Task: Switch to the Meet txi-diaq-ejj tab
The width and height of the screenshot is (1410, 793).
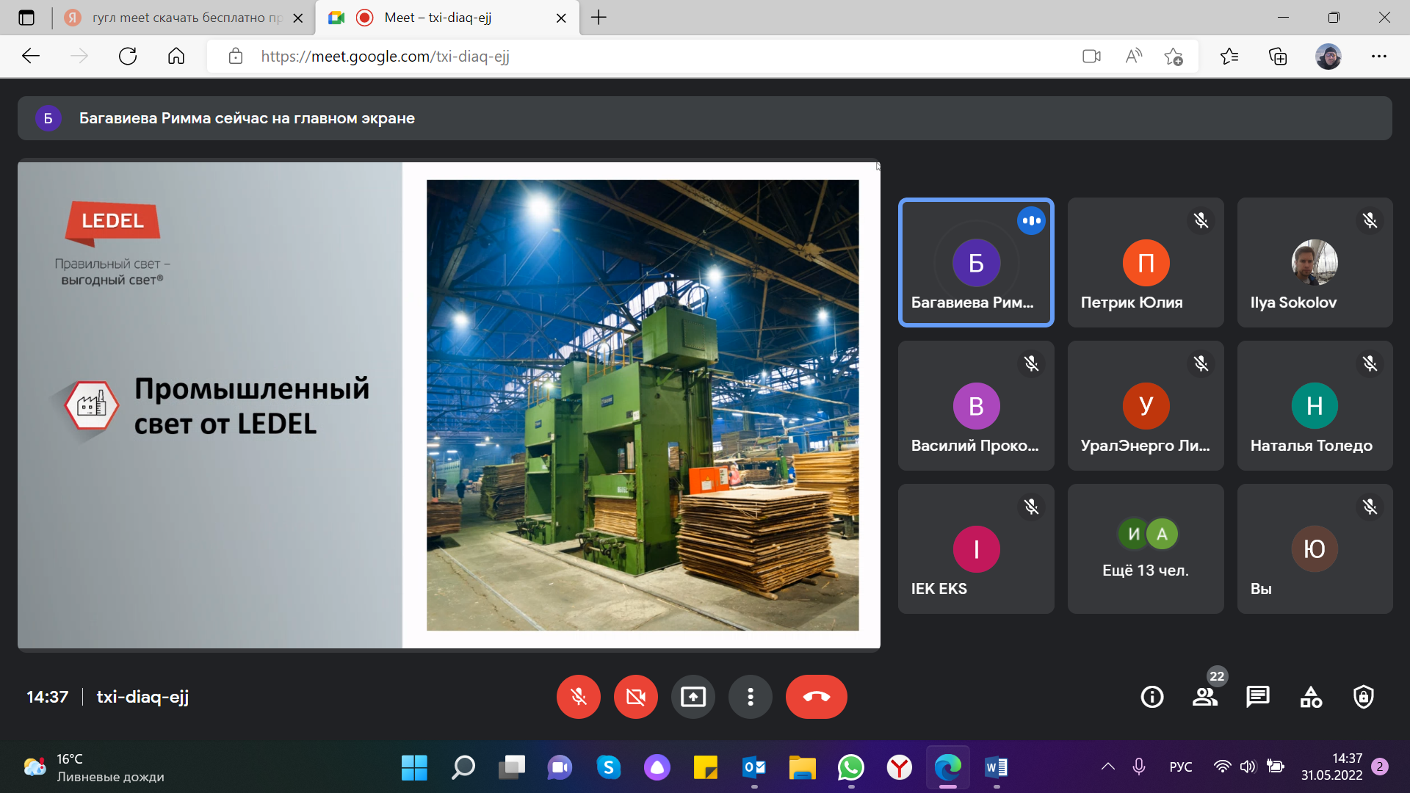Action: point(438,18)
